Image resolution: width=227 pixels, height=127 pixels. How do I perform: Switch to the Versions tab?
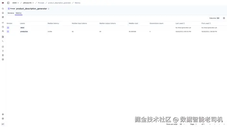coord(11,13)
